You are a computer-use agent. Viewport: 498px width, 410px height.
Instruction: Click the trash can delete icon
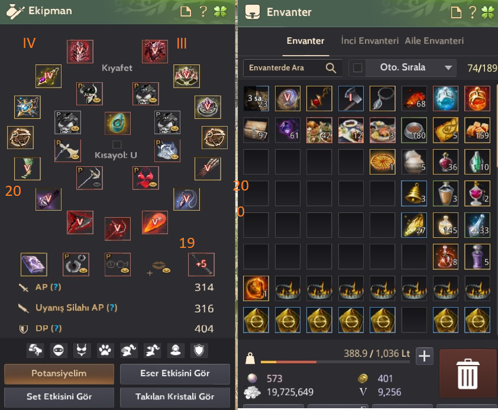[467, 373]
